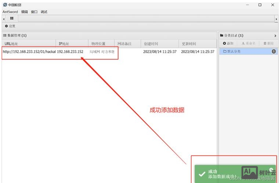
Task: Open the 窗口 menu
Action: coord(34,12)
